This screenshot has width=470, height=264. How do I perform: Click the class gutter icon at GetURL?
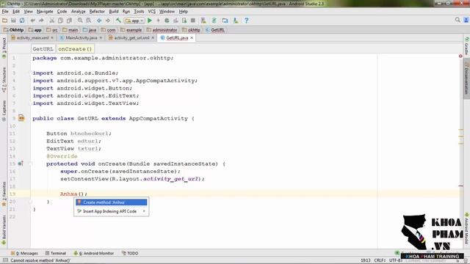point(21,118)
